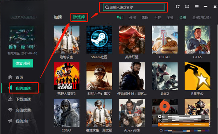Click the 命运2 label text
The width and height of the screenshot is (218, 134).
coord(165,94)
